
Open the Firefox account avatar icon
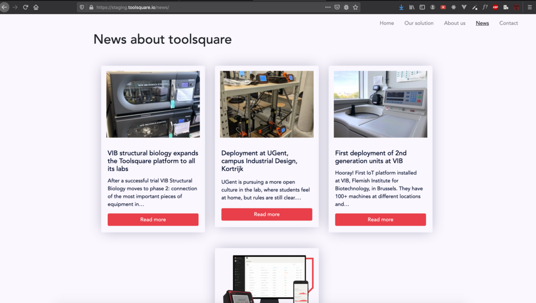[433, 7]
